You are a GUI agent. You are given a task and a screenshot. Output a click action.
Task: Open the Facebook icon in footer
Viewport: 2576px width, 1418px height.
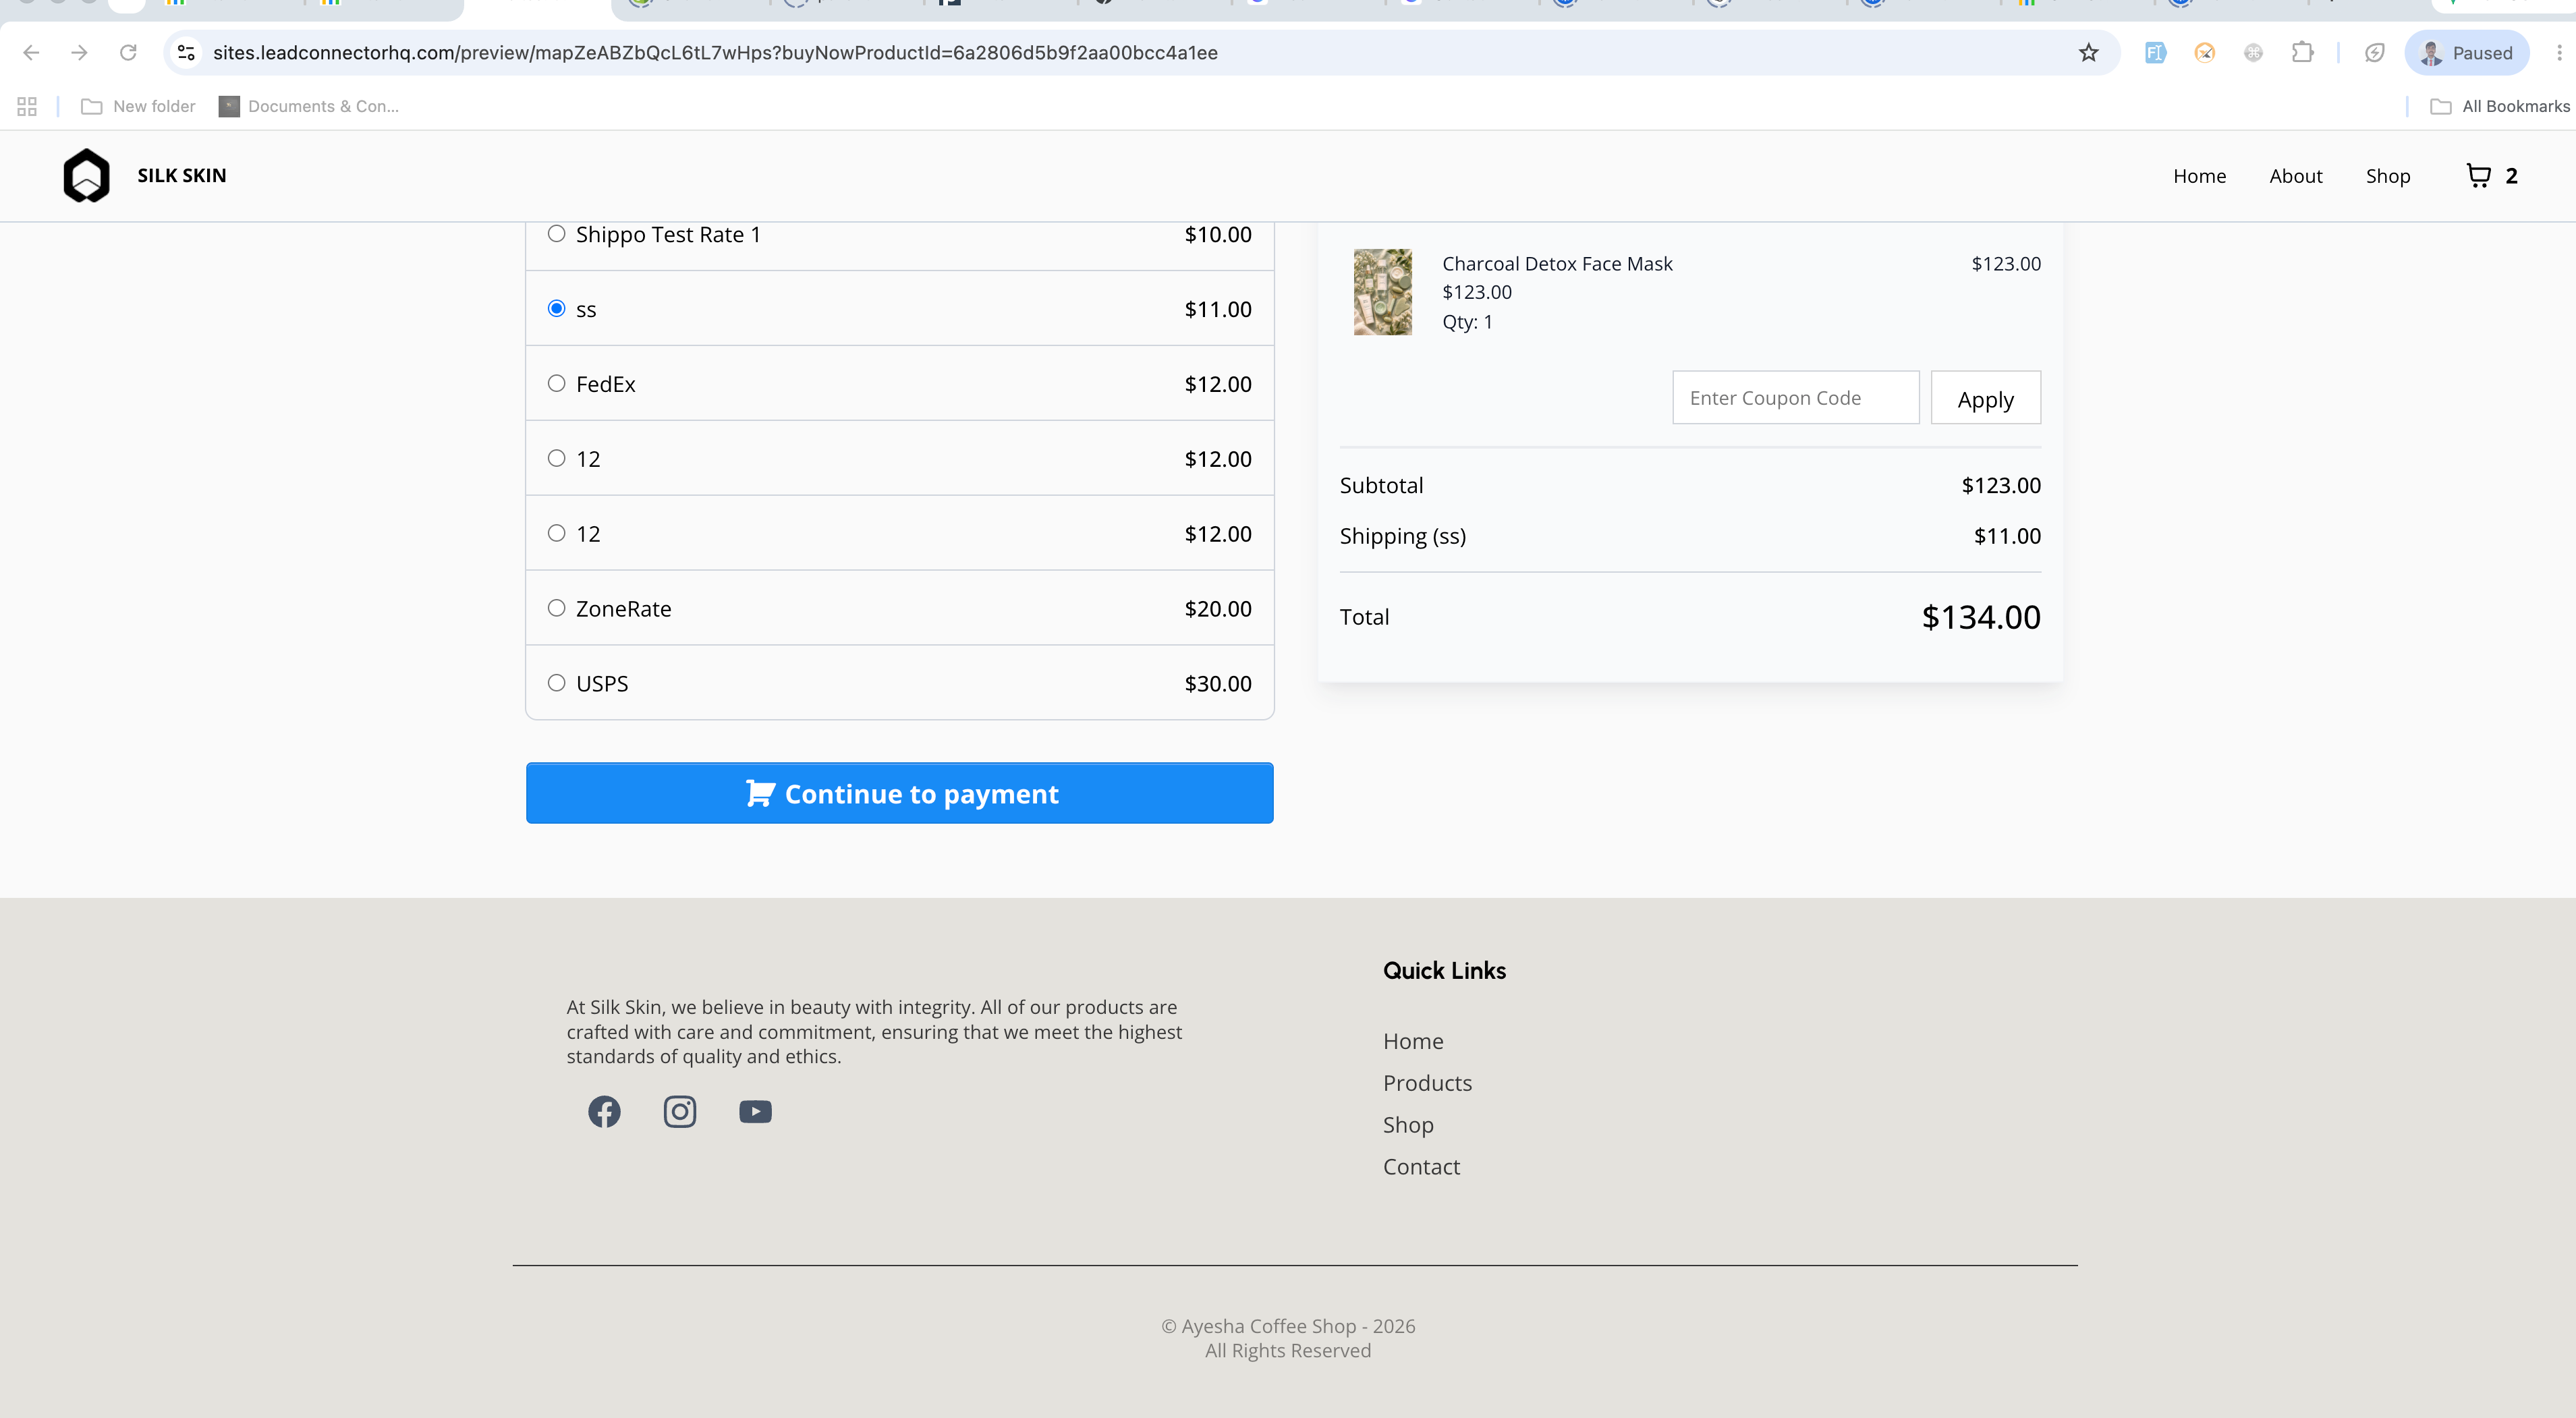pos(604,1111)
